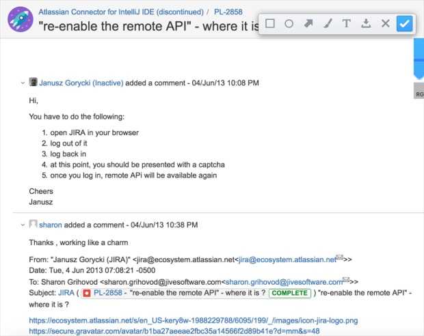Click sharon.grihovod@jivesoftware.com email link
Image resolution: width=424 pixels, height=336 pixels.
[x=284, y=281]
